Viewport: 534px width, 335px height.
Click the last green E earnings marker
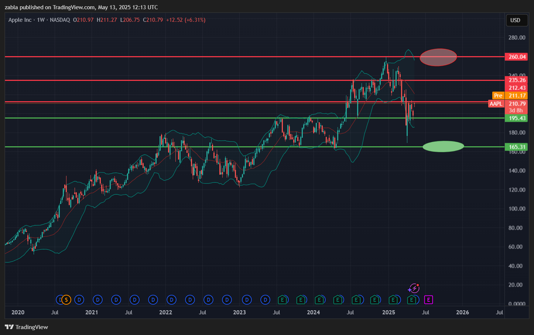click(411, 300)
